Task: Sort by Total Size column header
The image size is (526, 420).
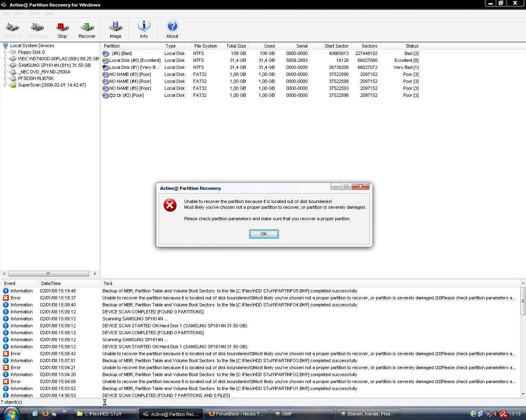Action: pos(234,46)
